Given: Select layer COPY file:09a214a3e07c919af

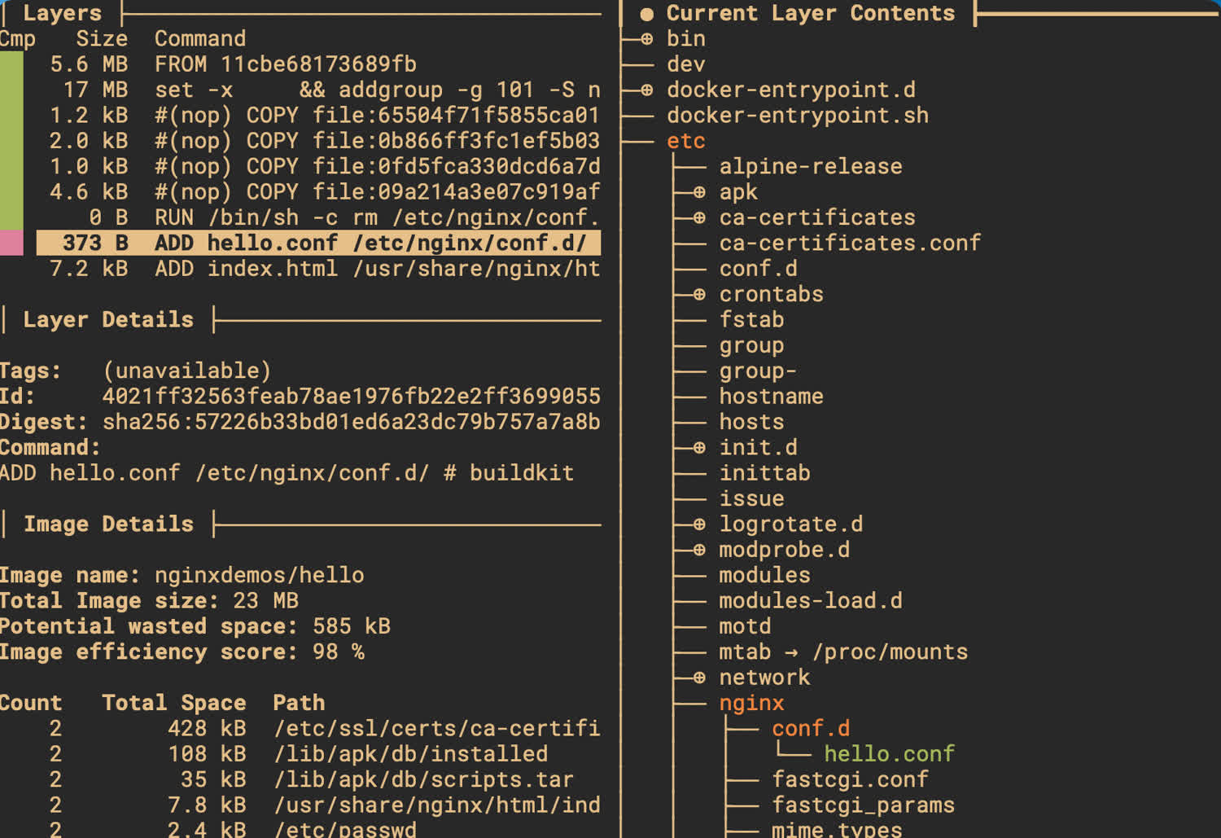Looking at the screenshot, I should pyautogui.click(x=317, y=192).
